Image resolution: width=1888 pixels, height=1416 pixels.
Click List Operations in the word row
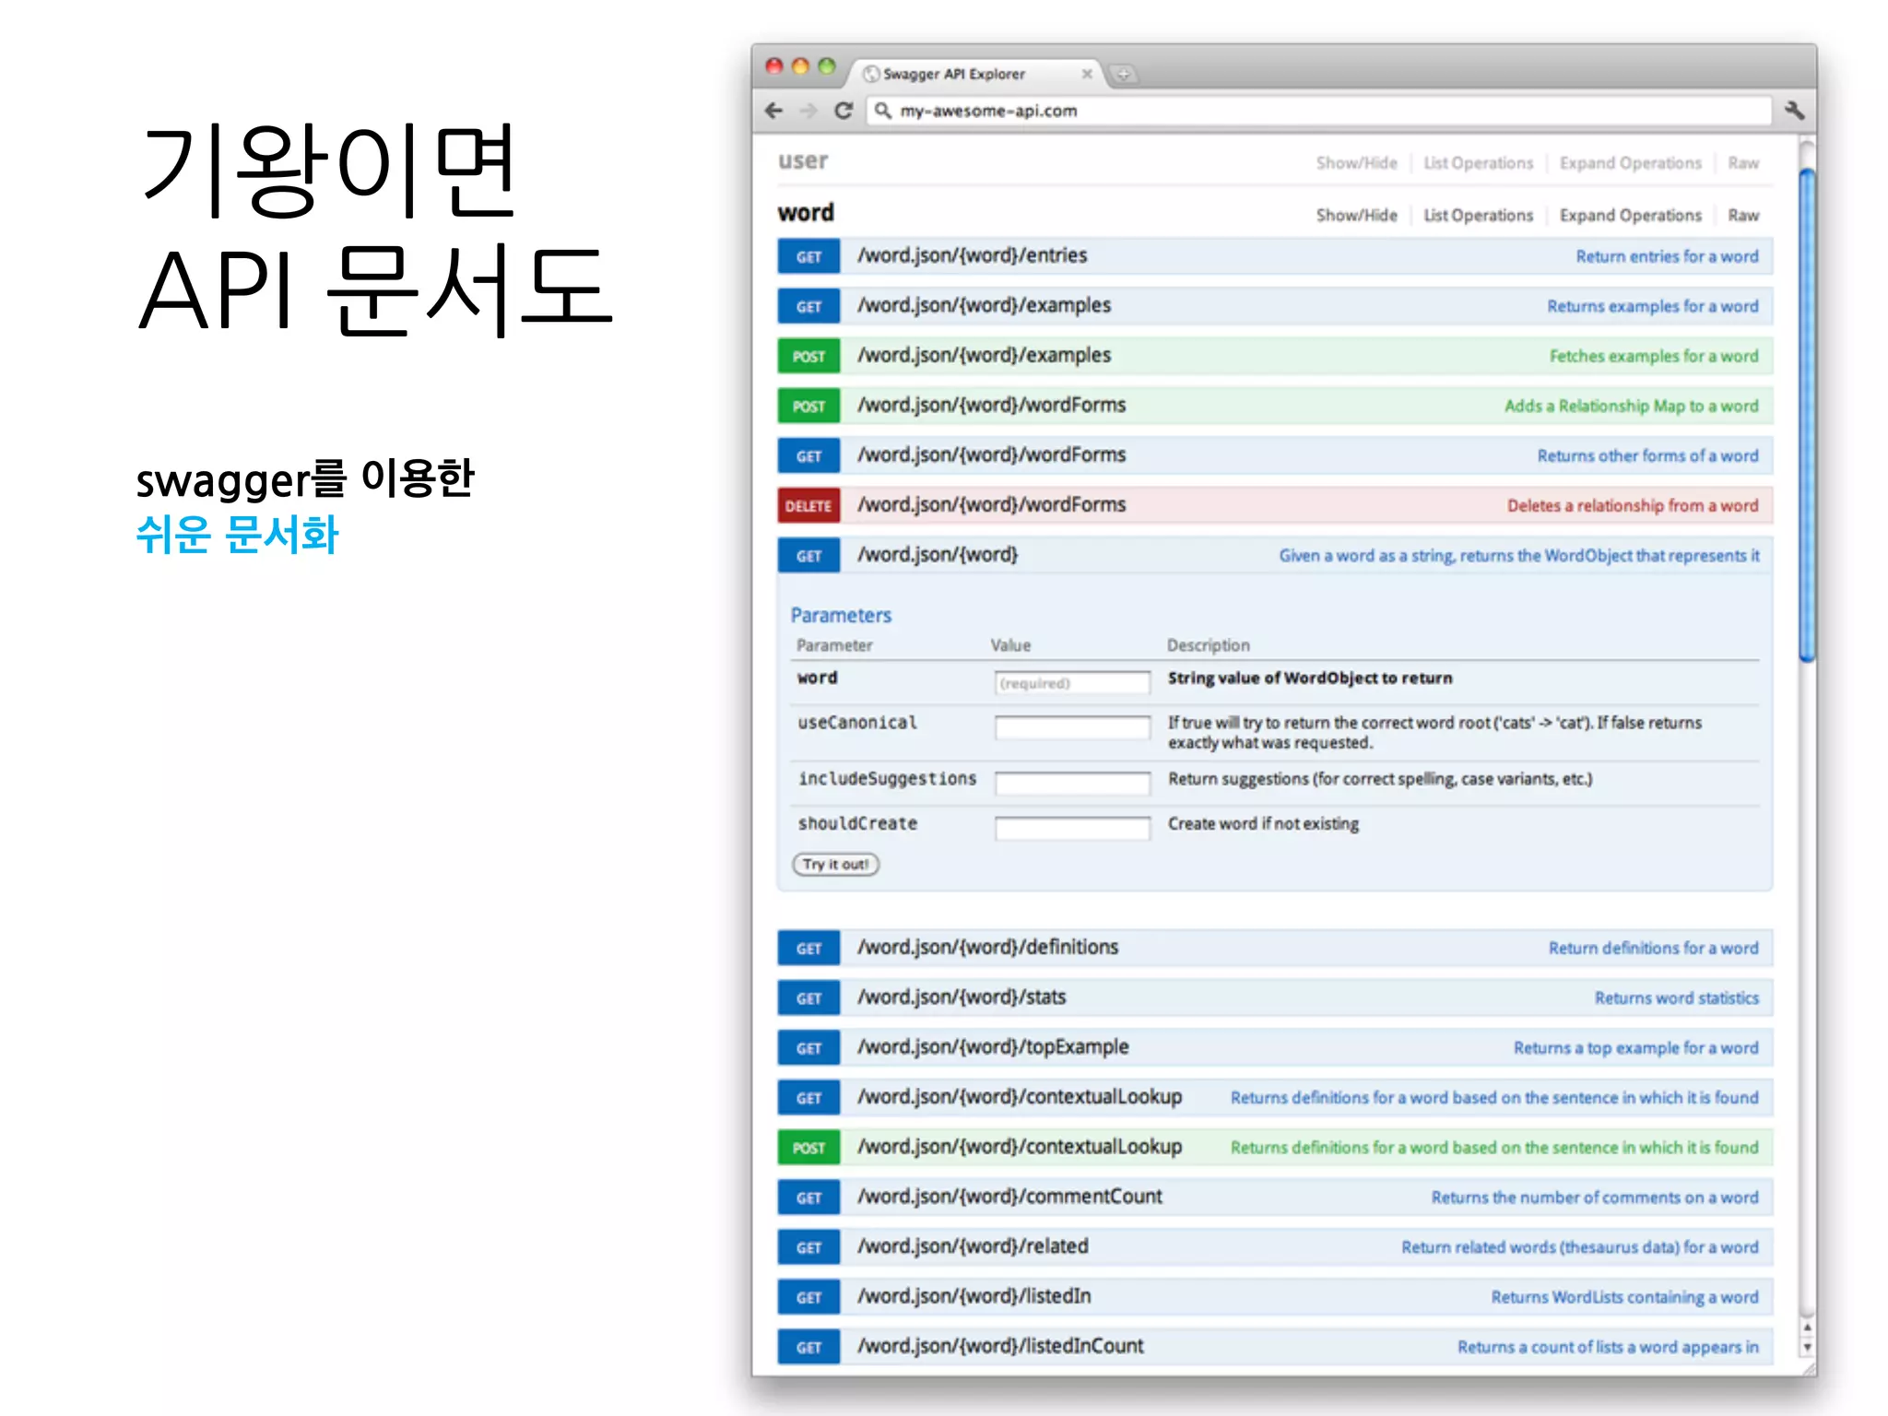pos(1478,216)
